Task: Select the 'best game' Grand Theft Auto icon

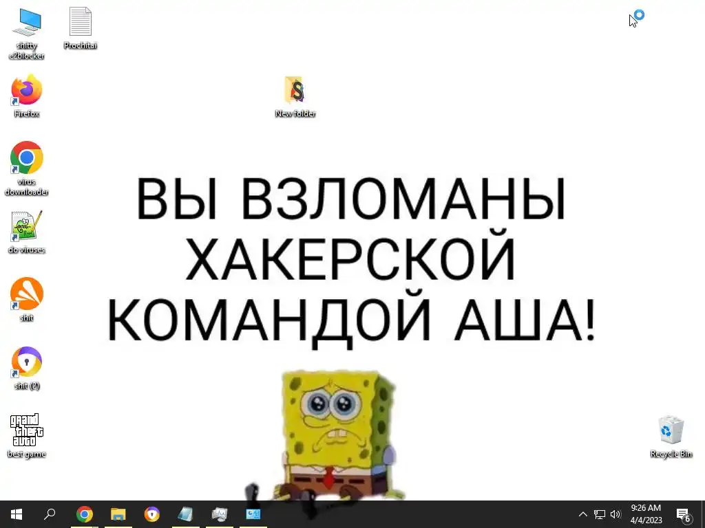Action: point(27,435)
